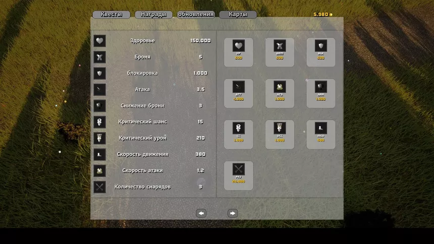434x244 pixels.
Task: Buy the ARR armor reduction upgrade
Action: 321,93
